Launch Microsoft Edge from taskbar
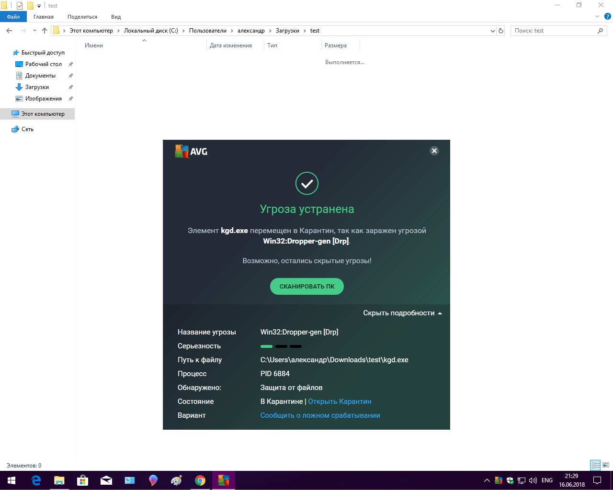The image size is (613, 490). click(x=36, y=480)
